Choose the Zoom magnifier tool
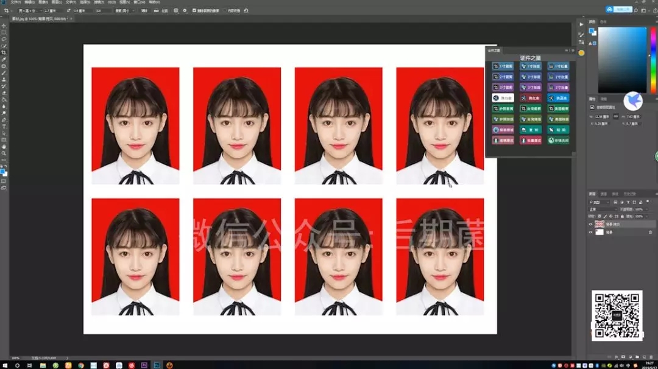Viewport: 658px width, 369px height. click(x=4, y=153)
